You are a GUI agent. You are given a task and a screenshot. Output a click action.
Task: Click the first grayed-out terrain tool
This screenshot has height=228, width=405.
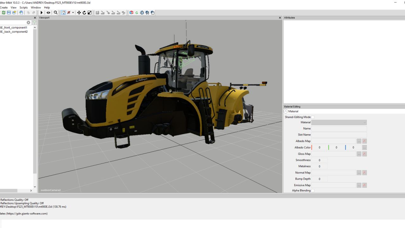coord(97,13)
